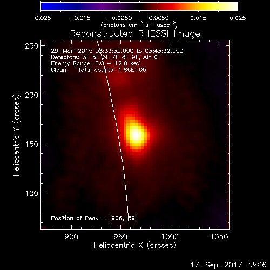Click the colorbar units label

tap(139, 25)
